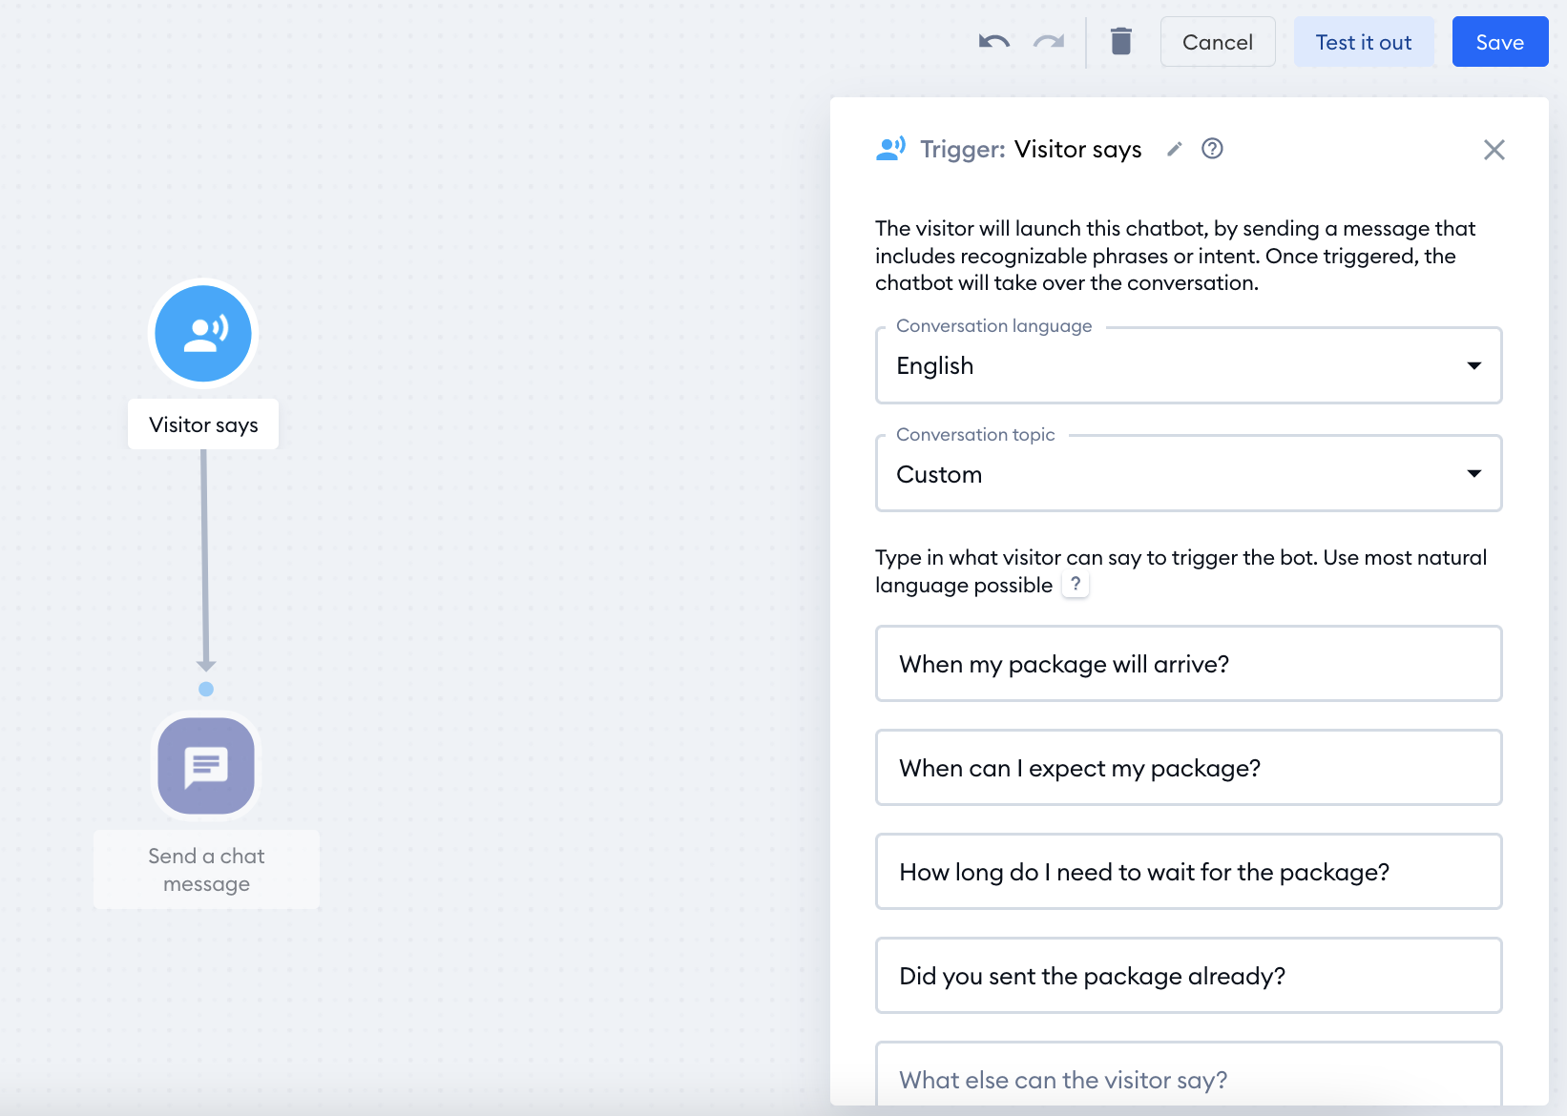Select the Visitor says trigger node icon
Screen dimensions: 1567x1116
coord(203,333)
